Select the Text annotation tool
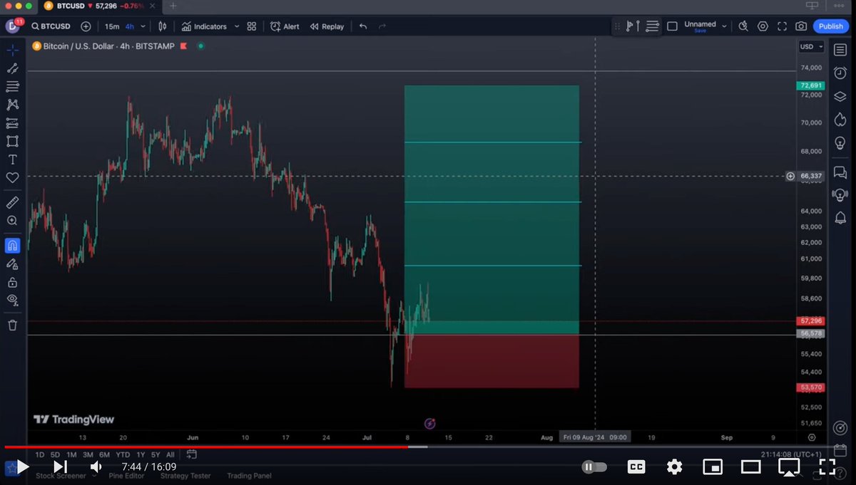This screenshot has width=856, height=485. 12,160
